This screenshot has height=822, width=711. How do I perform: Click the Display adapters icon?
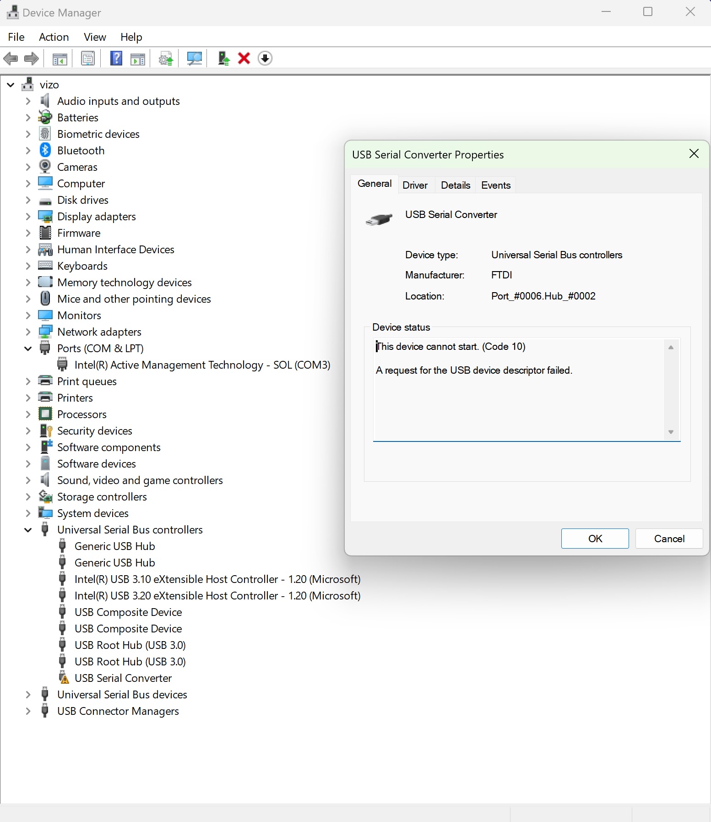pos(45,216)
